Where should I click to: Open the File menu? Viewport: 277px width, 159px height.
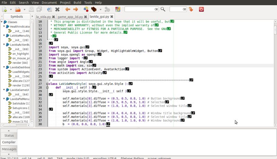(4, 2)
